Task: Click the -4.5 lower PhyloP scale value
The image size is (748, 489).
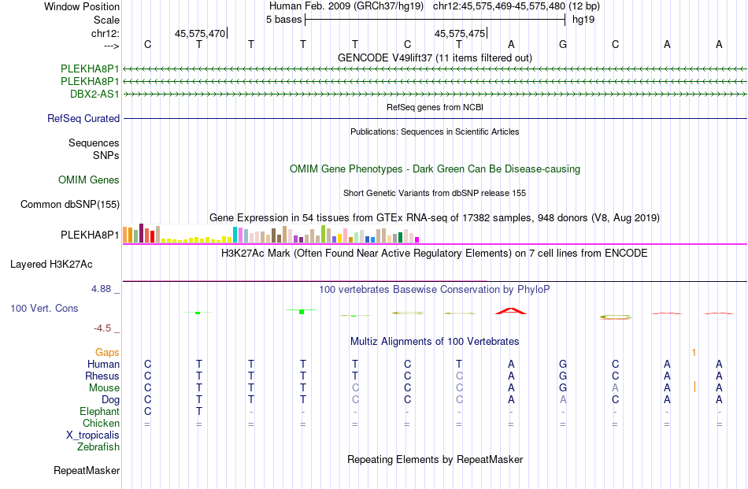Action: [x=102, y=328]
